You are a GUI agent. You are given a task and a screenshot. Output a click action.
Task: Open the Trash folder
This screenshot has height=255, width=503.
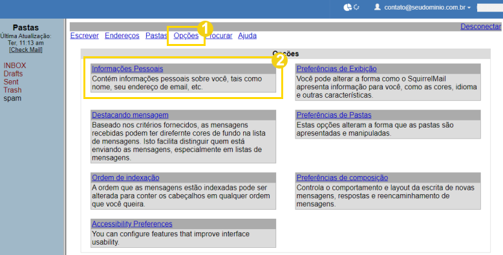point(12,90)
